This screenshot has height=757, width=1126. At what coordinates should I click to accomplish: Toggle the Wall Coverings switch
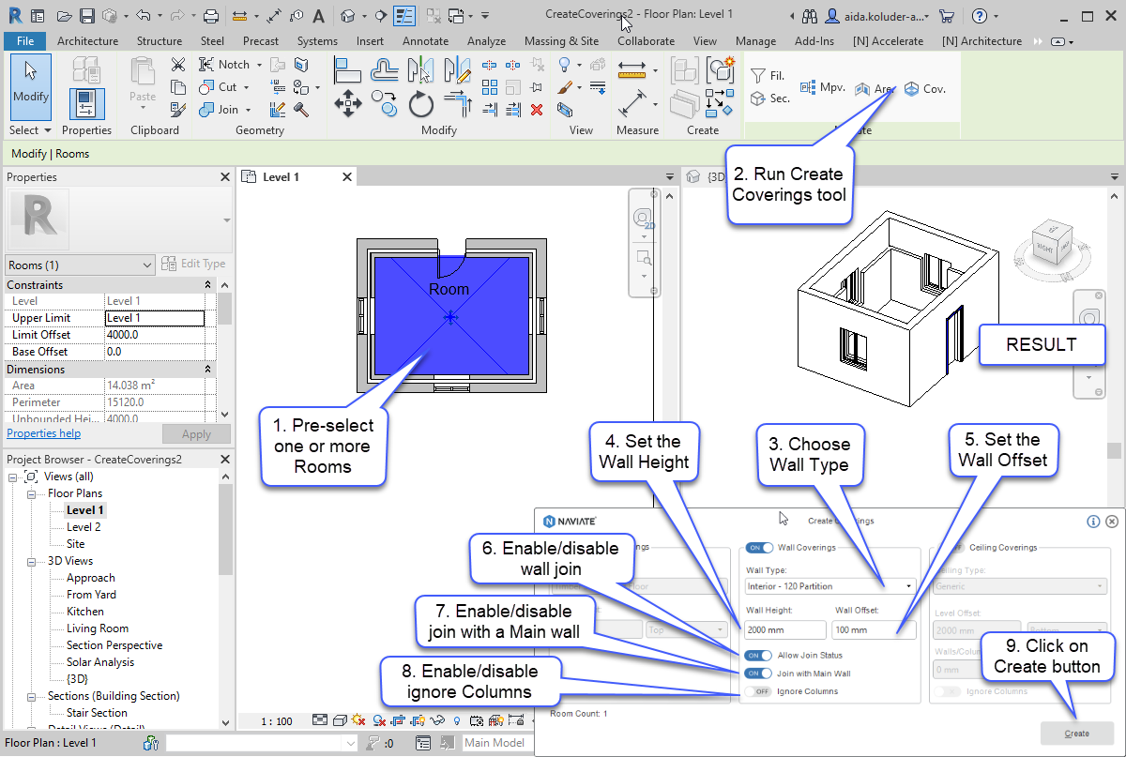759,548
